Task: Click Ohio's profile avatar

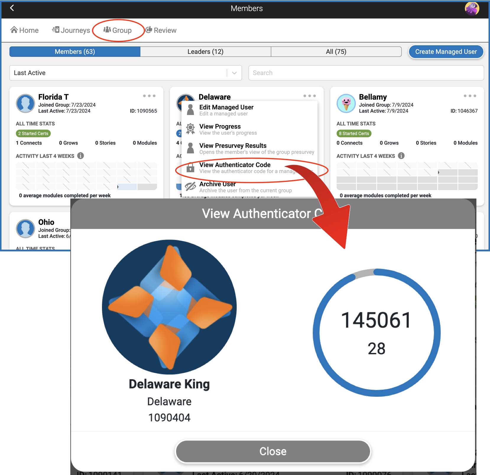Action: click(x=25, y=229)
